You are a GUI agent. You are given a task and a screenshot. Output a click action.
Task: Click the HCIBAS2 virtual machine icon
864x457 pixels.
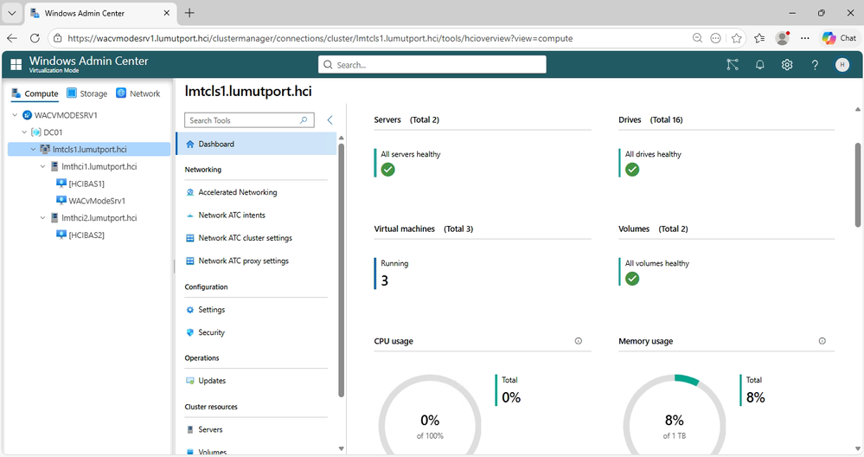coord(61,235)
